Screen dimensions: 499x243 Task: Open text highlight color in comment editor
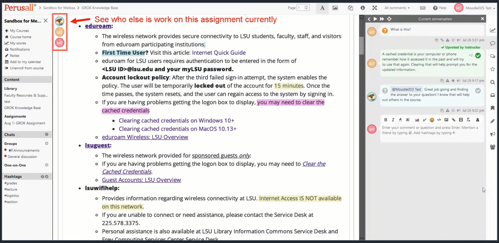pos(407,120)
